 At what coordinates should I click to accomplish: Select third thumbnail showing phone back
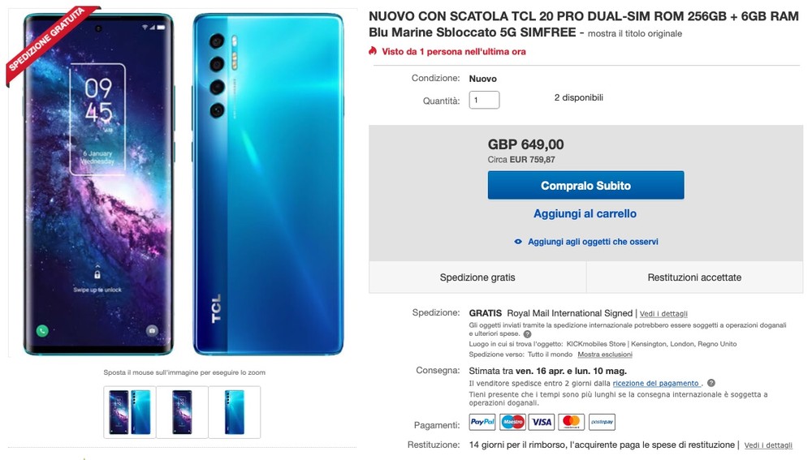[x=235, y=412]
